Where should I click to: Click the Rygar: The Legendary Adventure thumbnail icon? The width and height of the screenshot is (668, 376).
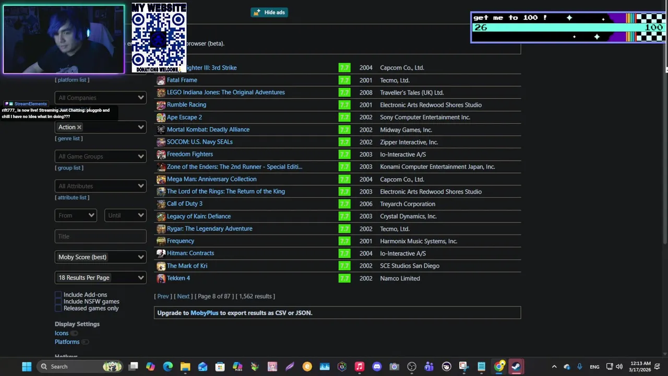coord(161,229)
